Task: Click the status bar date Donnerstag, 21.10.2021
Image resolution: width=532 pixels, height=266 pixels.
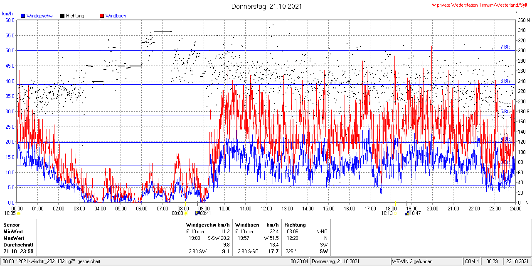Action: pos(336,261)
